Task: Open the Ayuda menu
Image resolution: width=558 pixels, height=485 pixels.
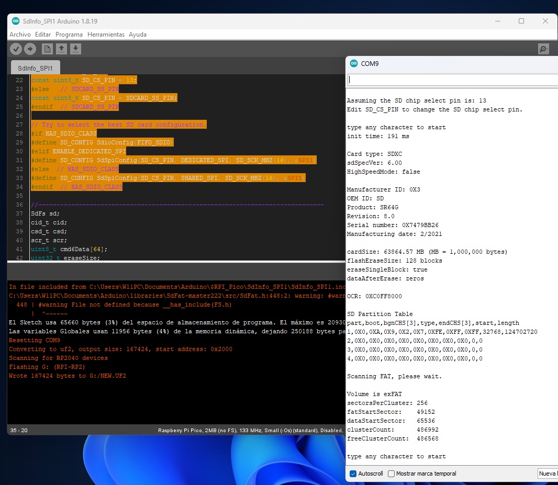Action: click(137, 35)
